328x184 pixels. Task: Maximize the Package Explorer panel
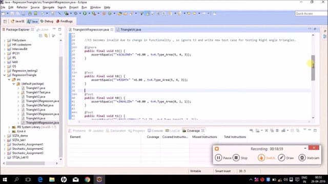click(60, 29)
